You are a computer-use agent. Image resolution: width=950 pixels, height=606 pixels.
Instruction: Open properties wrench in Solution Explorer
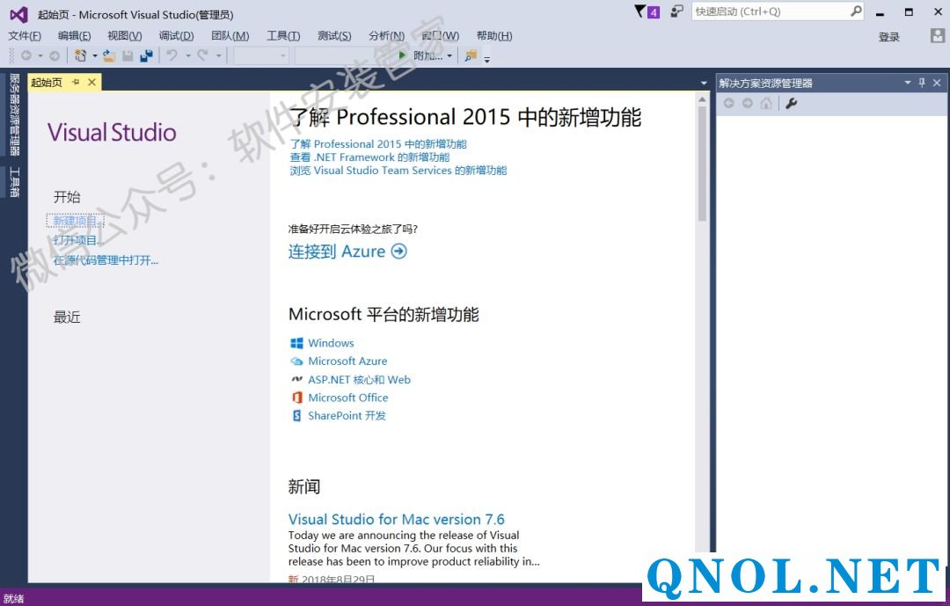click(791, 104)
